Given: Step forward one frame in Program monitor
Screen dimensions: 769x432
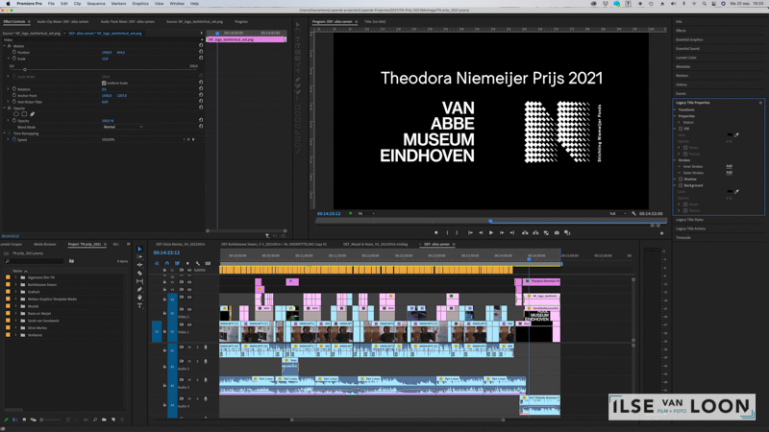Looking at the screenshot, I should click(x=501, y=232).
